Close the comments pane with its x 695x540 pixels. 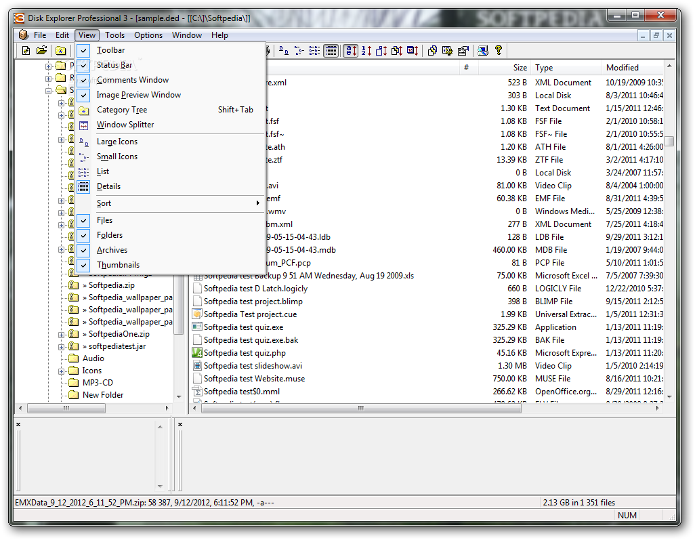click(x=18, y=425)
